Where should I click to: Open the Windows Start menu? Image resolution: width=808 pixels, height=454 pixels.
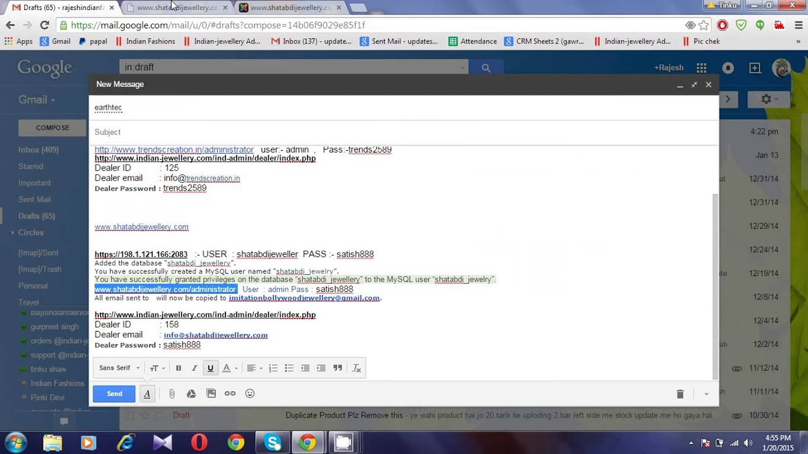pos(15,443)
